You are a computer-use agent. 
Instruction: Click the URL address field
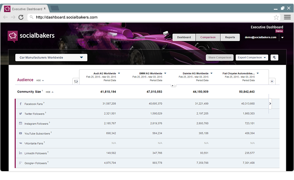tap(154, 17)
